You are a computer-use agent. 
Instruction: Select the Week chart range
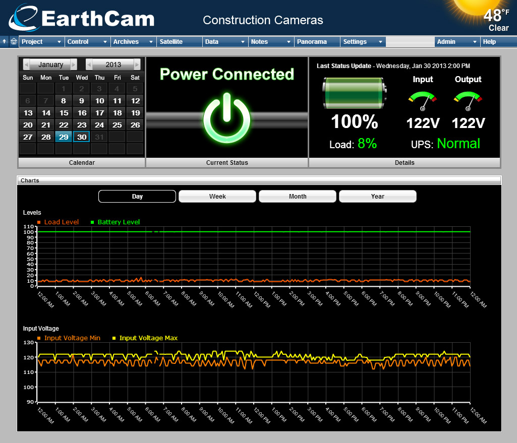pyautogui.click(x=217, y=197)
